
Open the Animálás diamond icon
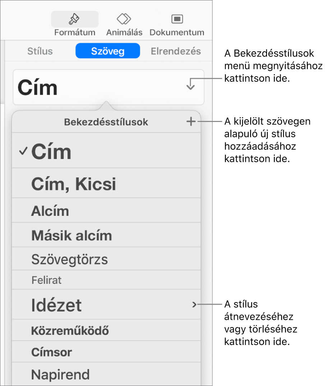point(124,19)
